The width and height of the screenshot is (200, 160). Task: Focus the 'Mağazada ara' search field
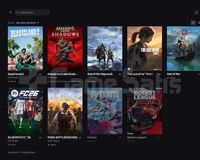pos(32,12)
